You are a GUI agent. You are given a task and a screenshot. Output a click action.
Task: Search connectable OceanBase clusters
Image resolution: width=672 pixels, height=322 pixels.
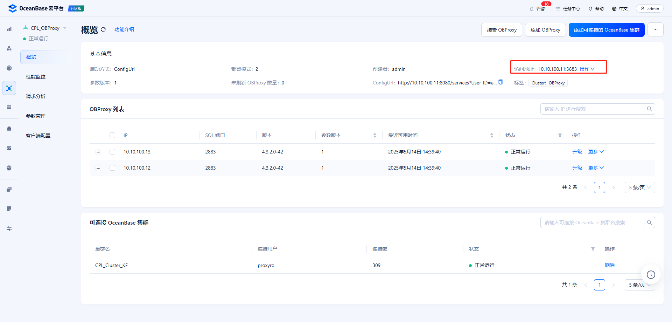pyautogui.click(x=649, y=222)
